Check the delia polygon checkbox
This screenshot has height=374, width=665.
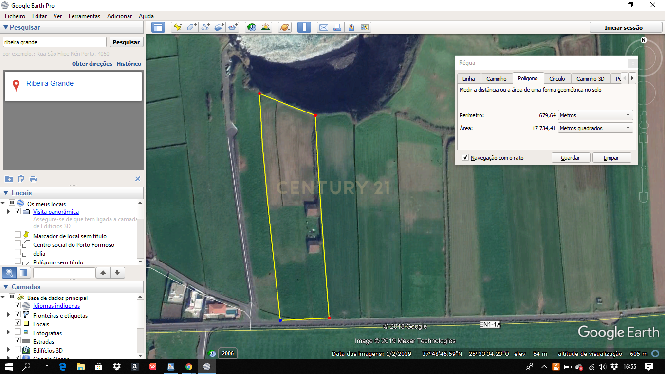click(18, 253)
